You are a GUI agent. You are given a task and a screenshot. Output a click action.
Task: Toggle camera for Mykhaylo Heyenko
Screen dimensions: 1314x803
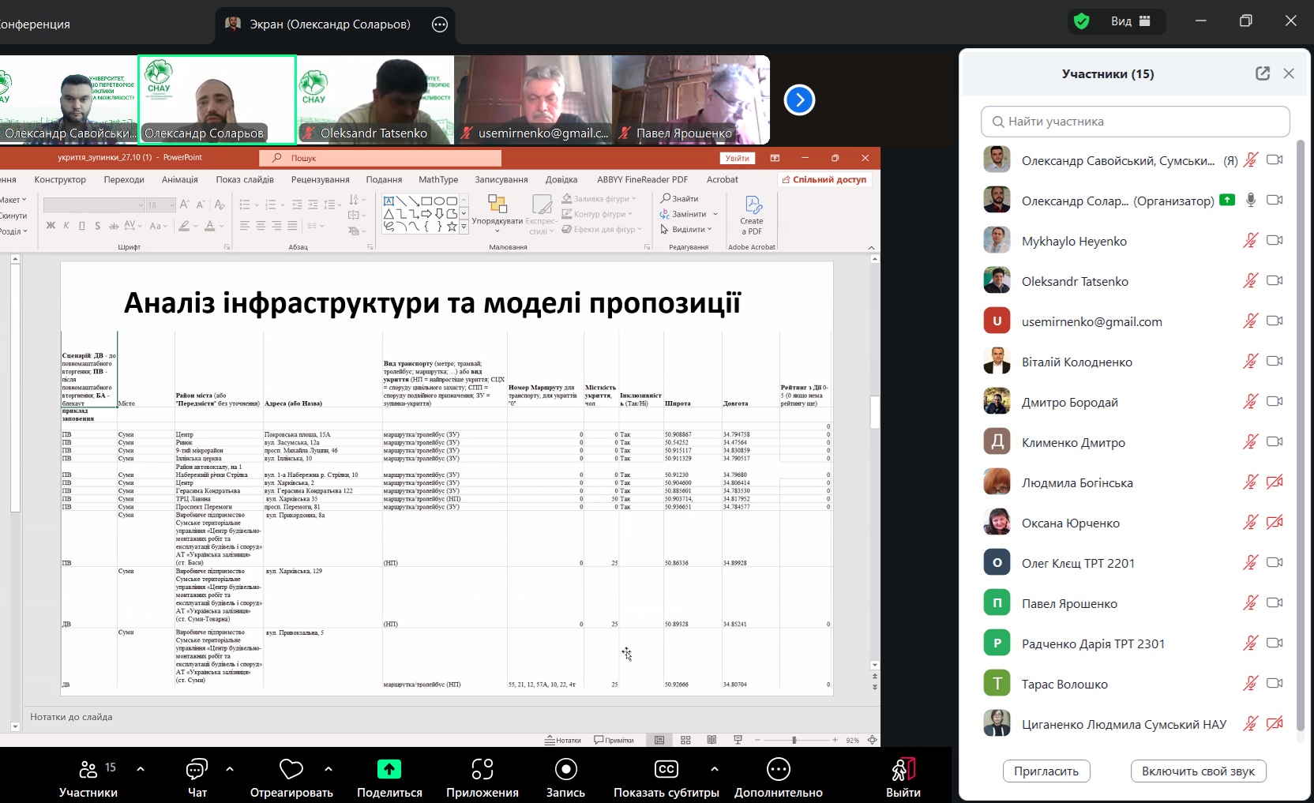[1275, 241]
